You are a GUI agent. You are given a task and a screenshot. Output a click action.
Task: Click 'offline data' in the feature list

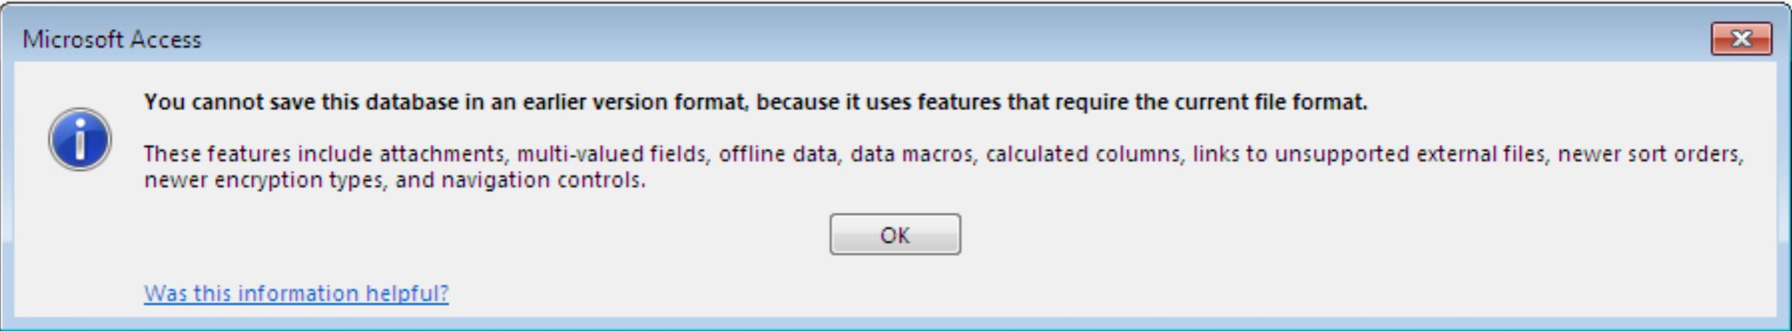[779, 154]
